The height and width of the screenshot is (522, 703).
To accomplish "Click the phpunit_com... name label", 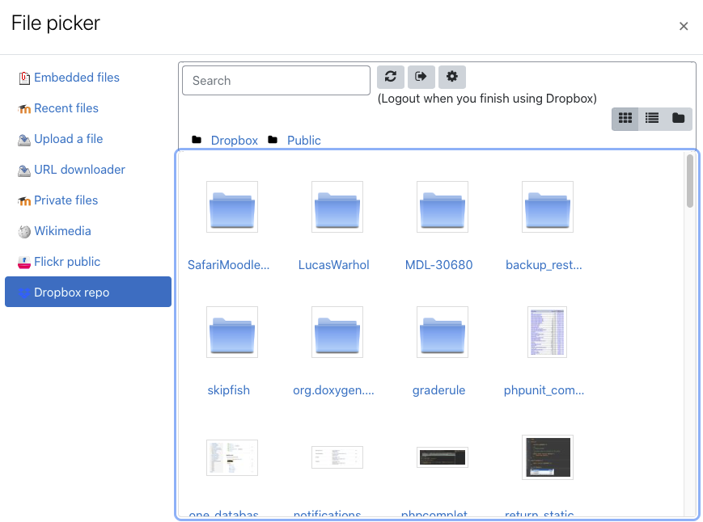I will pyautogui.click(x=544, y=390).
